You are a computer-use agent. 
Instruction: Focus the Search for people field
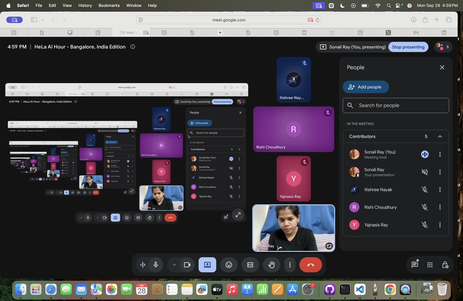396,105
